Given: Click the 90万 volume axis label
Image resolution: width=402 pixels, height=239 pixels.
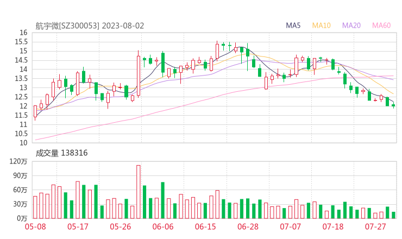Looking at the screenshot, I should point(20,175).
